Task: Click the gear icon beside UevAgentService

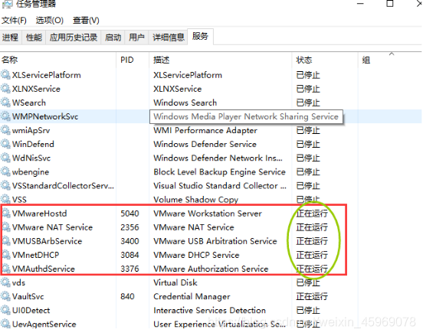Action: [x=5, y=324]
